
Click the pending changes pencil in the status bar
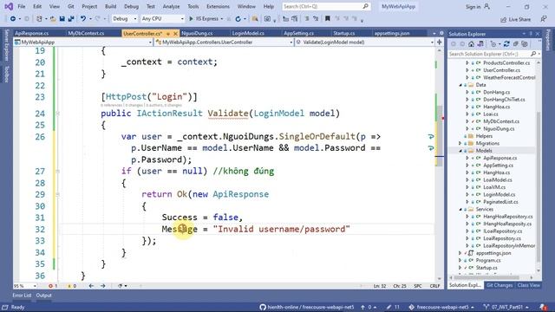(x=393, y=307)
